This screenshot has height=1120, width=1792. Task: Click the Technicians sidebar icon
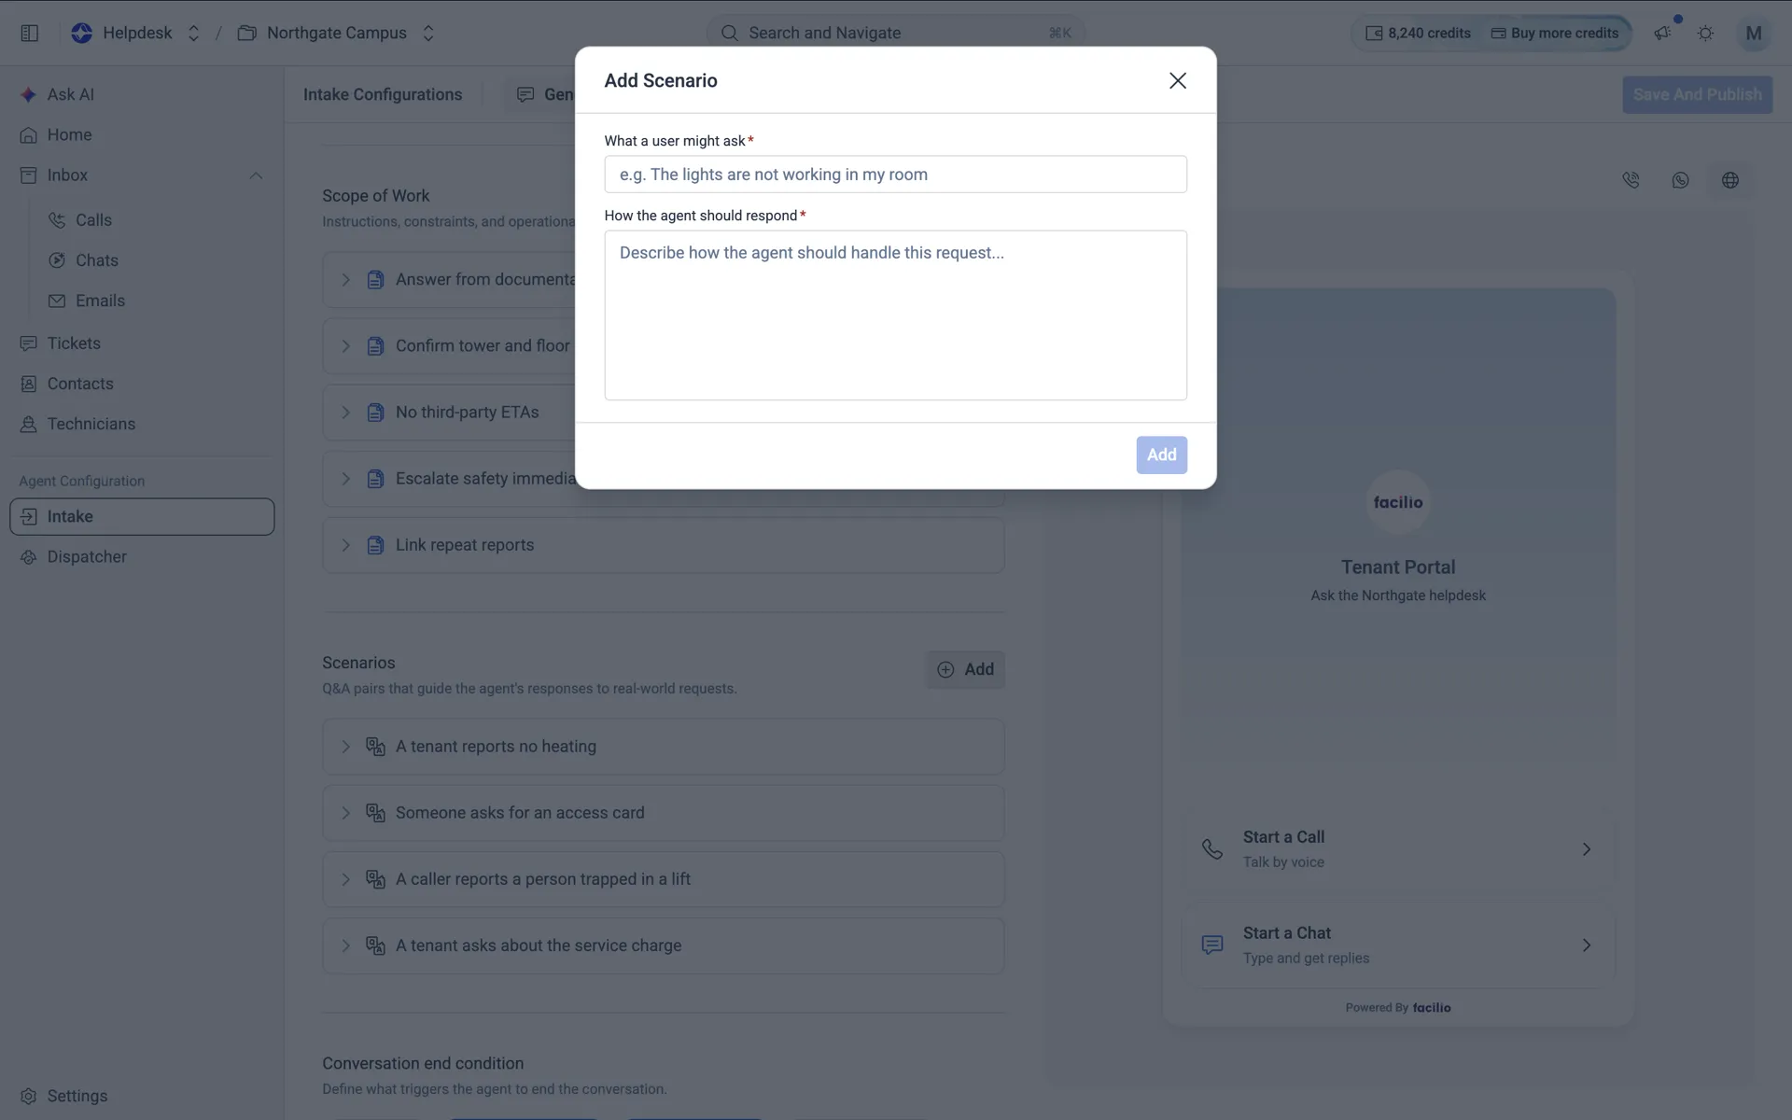point(29,424)
